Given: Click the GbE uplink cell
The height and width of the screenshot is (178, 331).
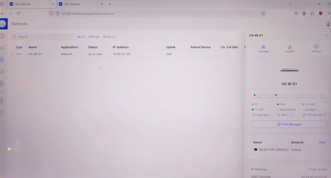Looking at the screenshot, I should 169,54.
